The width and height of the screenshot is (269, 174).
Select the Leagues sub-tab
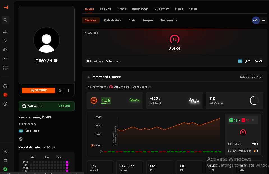click(x=148, y=20)
